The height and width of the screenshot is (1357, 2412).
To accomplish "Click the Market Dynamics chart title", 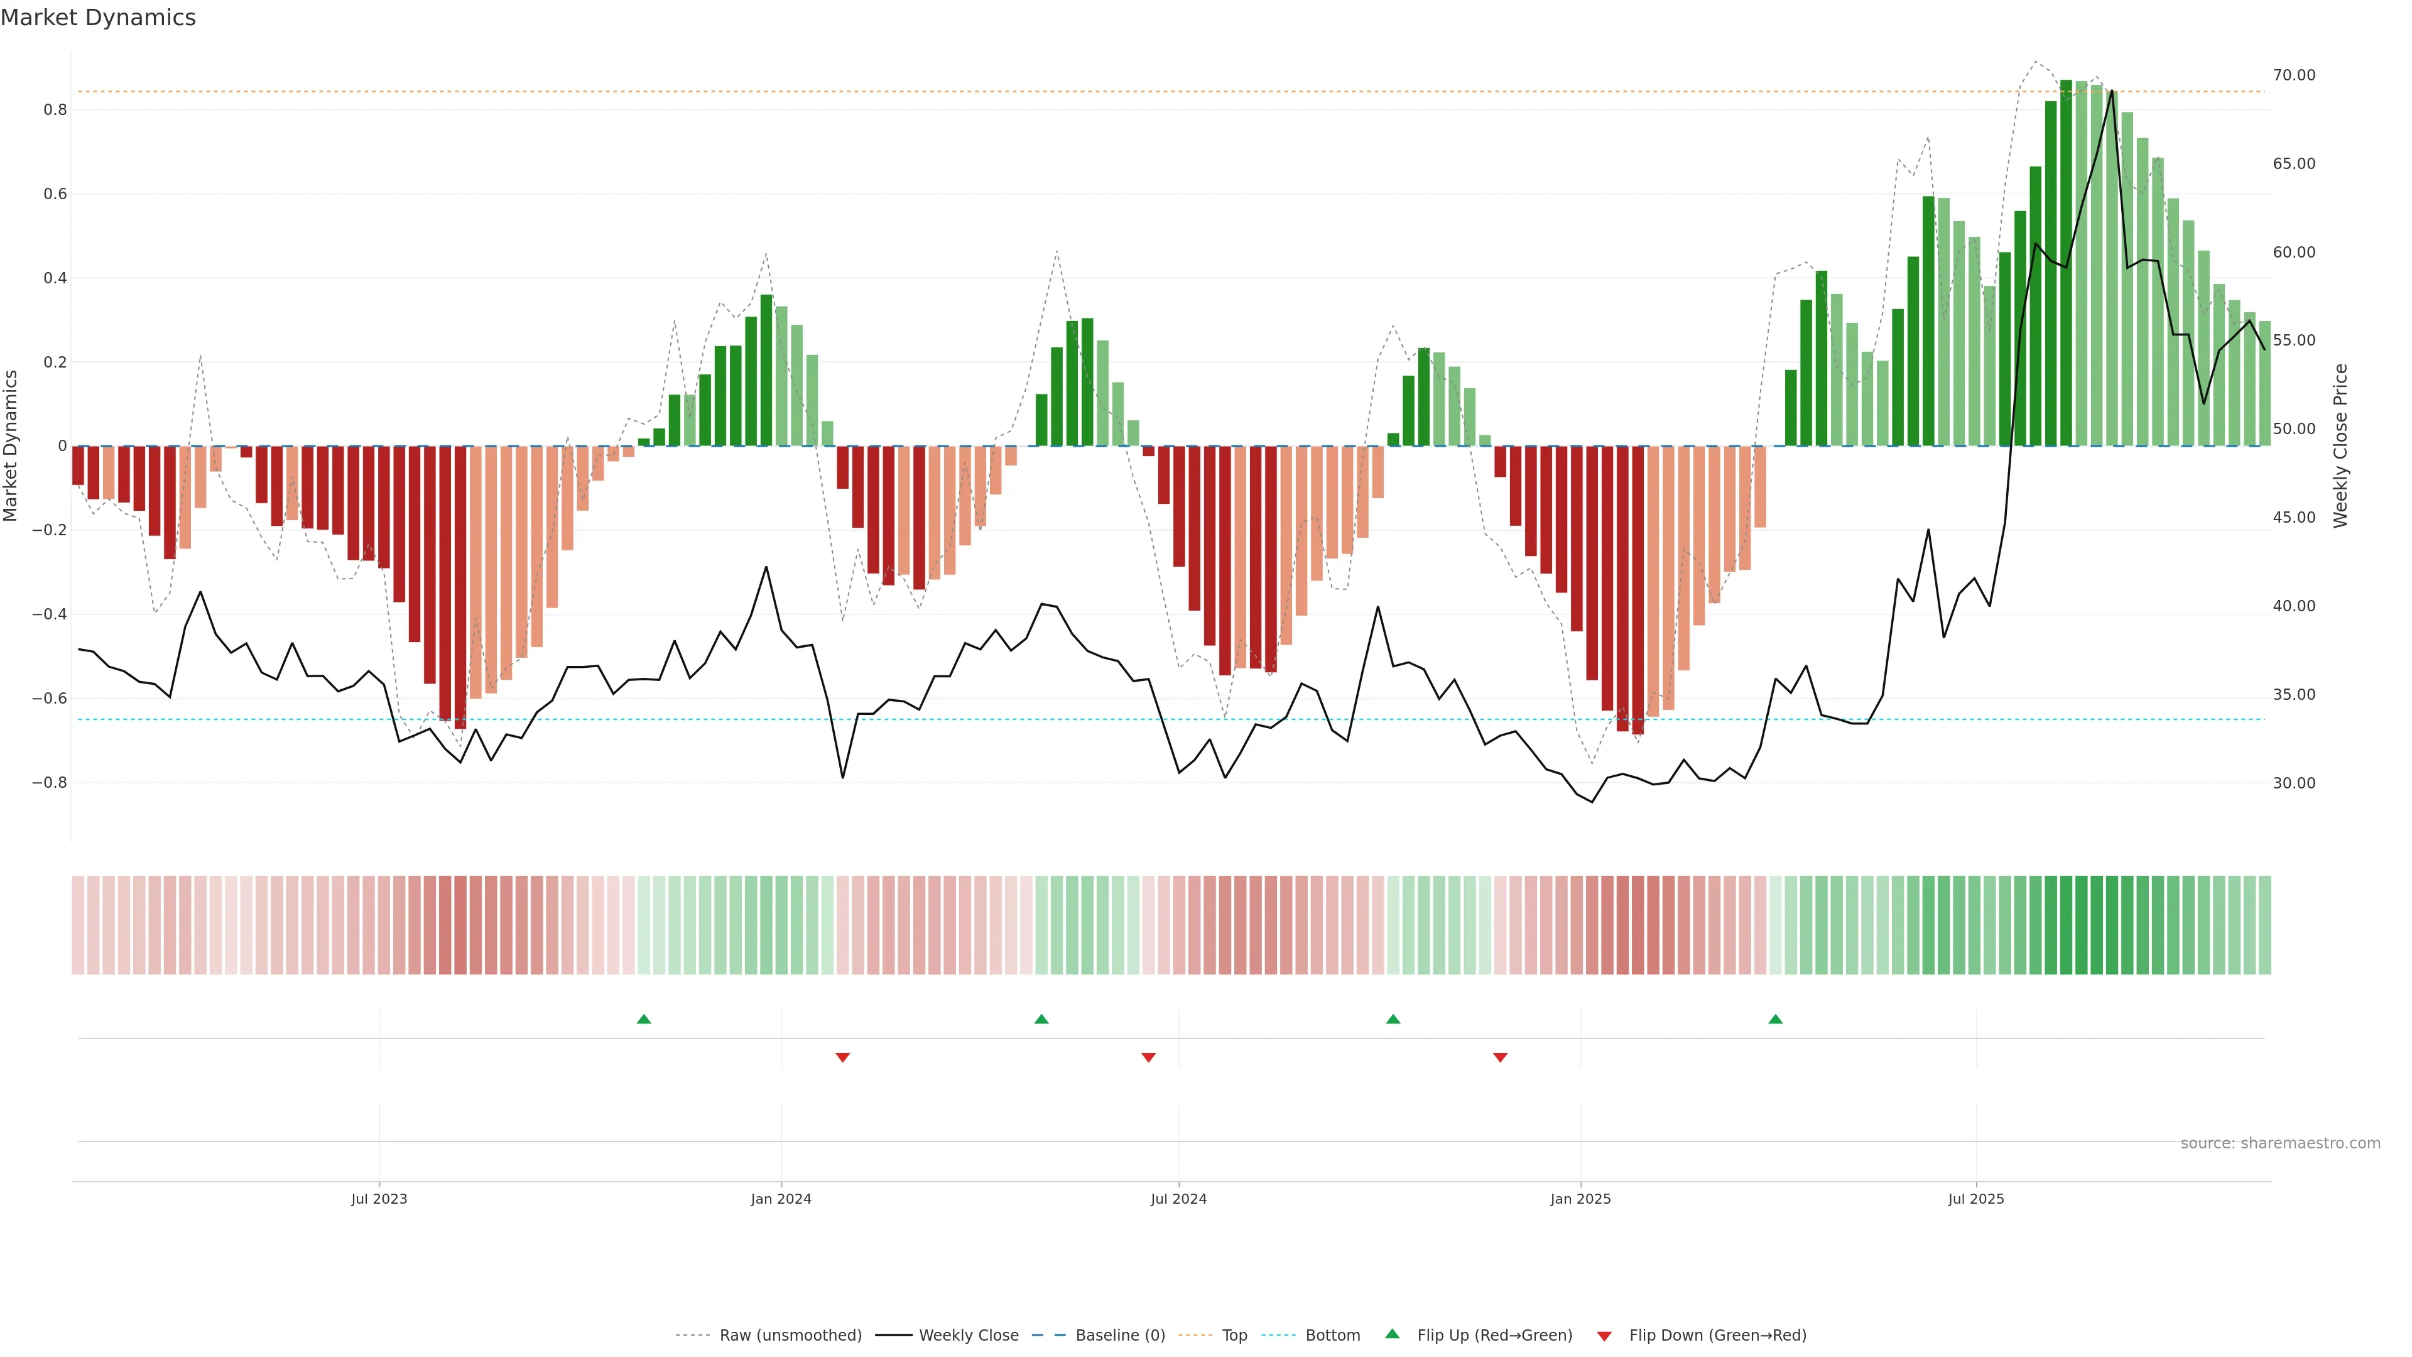I will 99,18.
